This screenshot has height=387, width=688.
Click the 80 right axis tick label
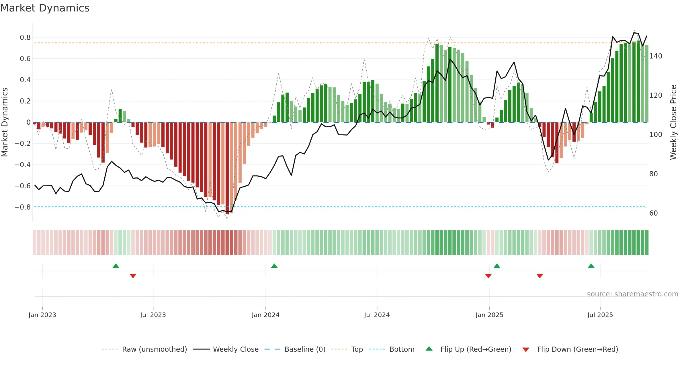tap(654, 174)
